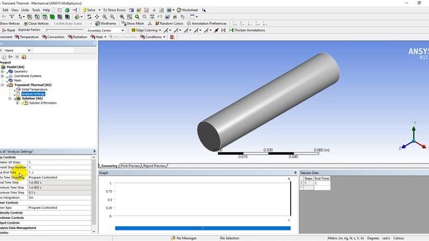The width and height of the screenshot is (429, 241).
Task: Open the View menu
Action: 15,10
